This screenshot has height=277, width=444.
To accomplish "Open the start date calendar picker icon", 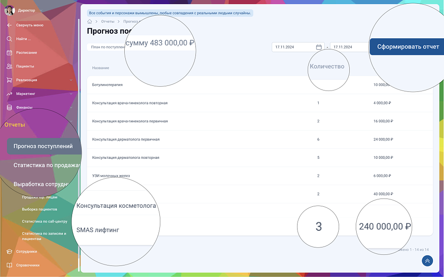I will tap(319, 47).
